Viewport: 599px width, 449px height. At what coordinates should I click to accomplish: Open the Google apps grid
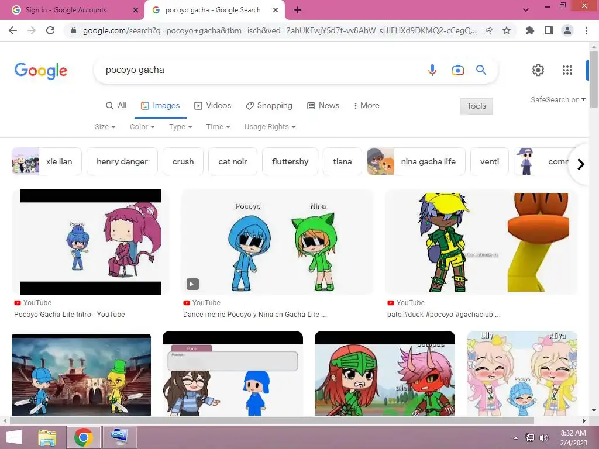[x=567, y=70]
